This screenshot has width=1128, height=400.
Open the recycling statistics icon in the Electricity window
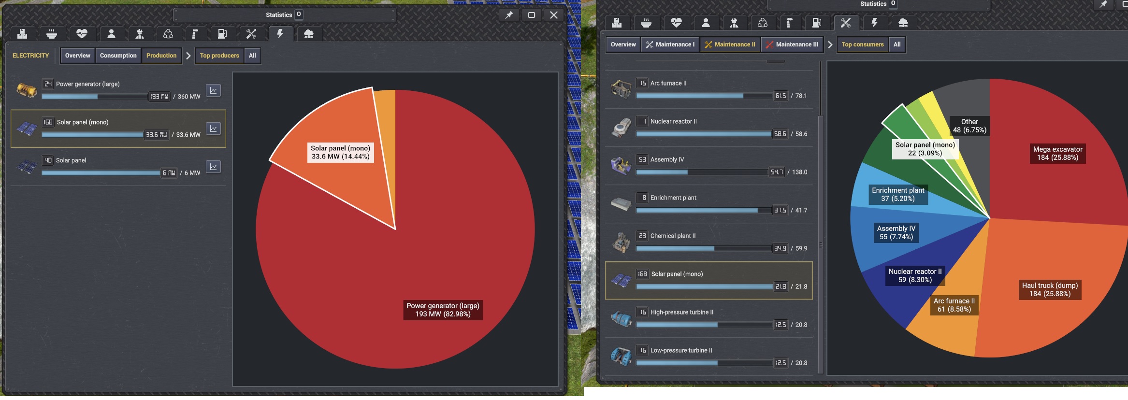[x=168, y=34]
